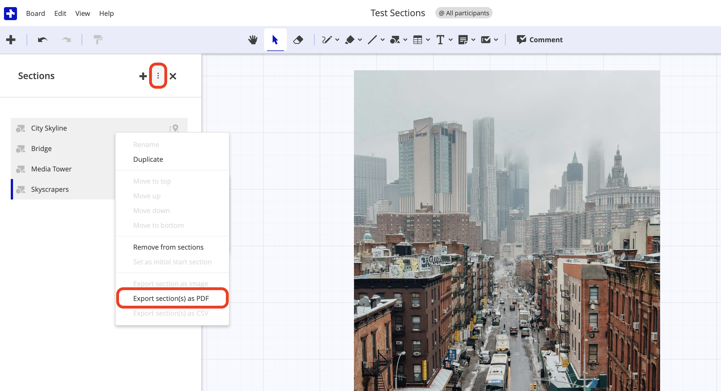This screenshot has height=391, width=721.
Task: Select the Line tool
Action: [372, 40]
